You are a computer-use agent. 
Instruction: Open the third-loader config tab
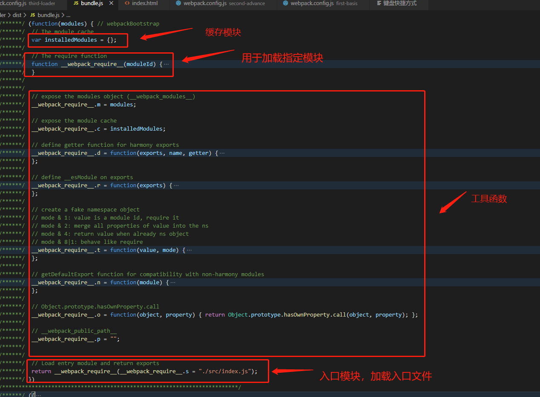(x=28, y=3)
